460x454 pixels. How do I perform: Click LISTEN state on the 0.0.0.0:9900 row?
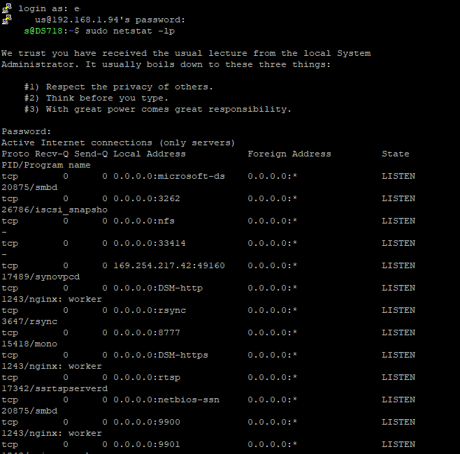(x=398, y=422)
